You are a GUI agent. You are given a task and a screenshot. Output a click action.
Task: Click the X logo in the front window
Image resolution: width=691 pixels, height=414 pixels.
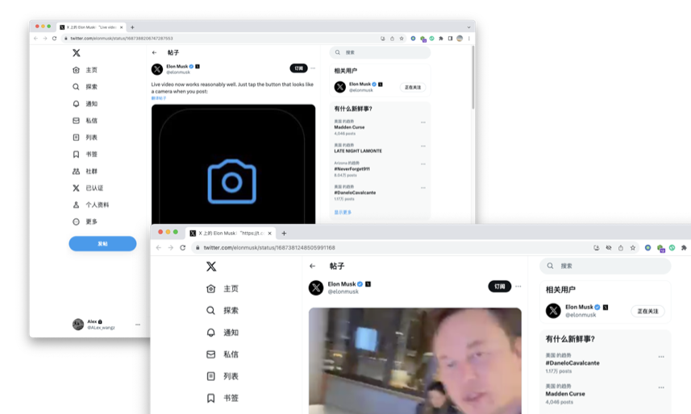coord(211,267)
